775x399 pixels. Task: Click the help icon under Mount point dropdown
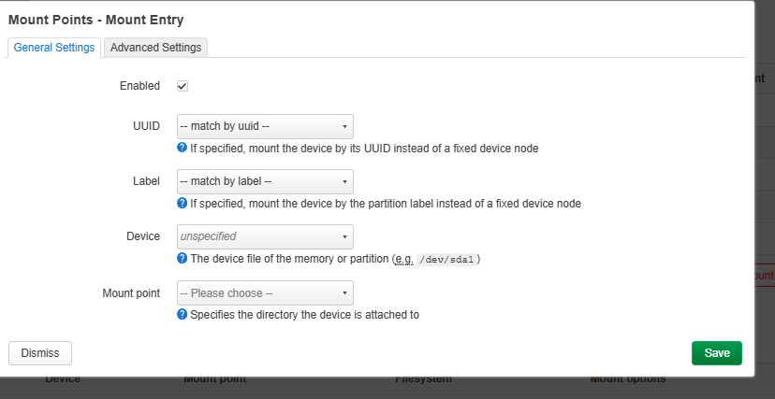pyautogui.click(x=183, y=314)
